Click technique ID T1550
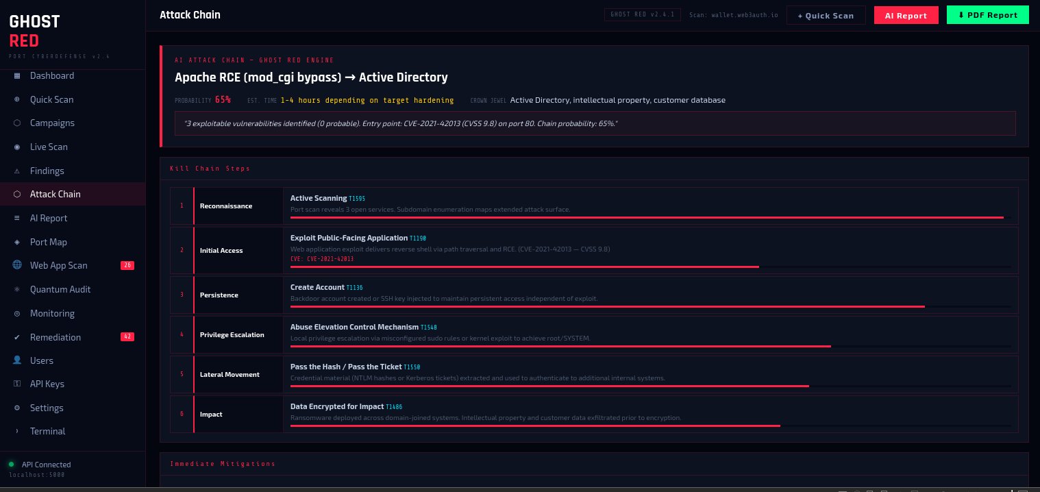Screen dimensions: 1040x492 coord(412,367)
